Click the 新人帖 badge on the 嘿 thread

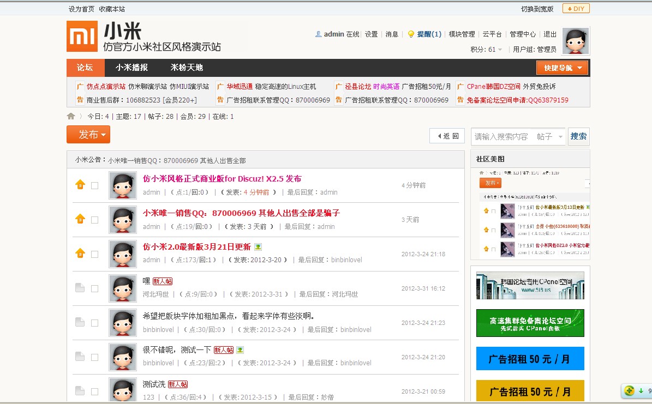pyautogui.click(x=163, y=281)
